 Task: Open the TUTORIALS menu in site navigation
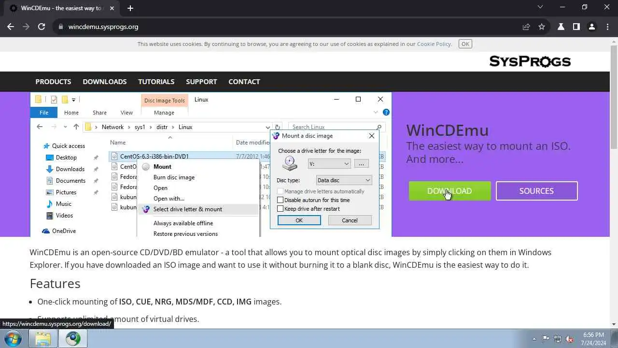point(156,82)
